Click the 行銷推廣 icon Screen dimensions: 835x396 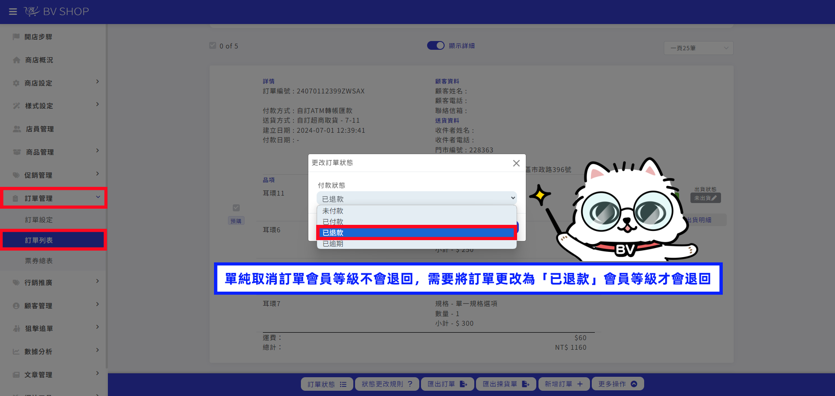[x=16, y=282]
